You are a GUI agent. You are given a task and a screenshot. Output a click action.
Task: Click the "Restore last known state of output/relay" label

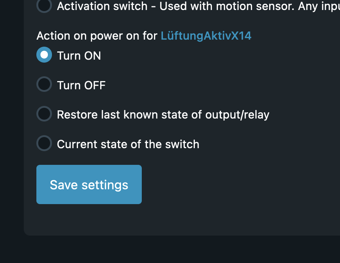pyautogui.click(x=163, y=114)
